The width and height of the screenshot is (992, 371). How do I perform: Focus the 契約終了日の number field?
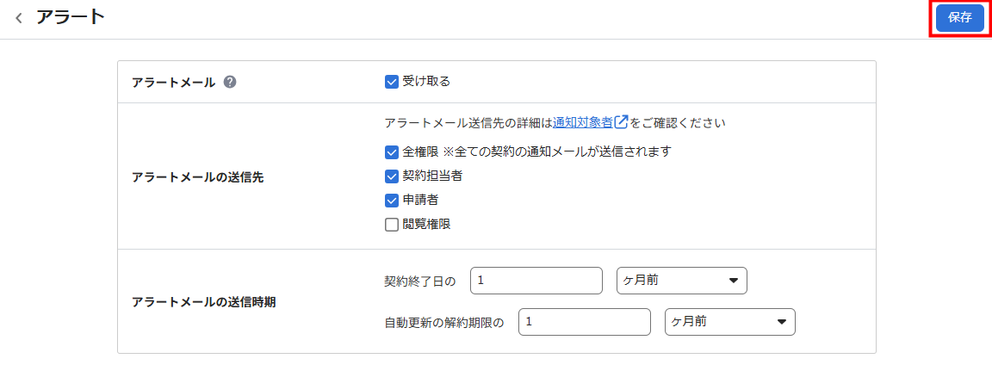tap(536, 281)
